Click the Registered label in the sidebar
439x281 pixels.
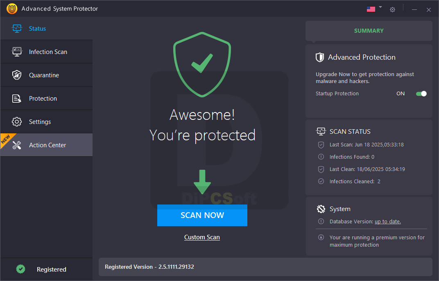(52, 269)
